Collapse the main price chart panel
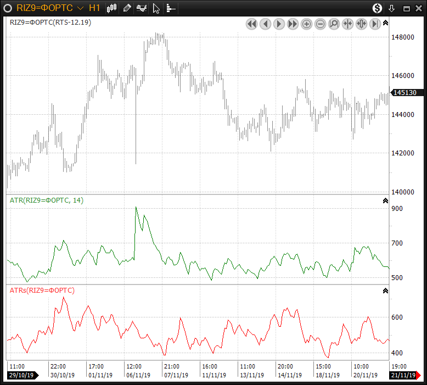The image size is (427, 385). coord(385,23)
